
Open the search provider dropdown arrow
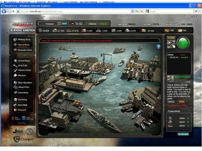(200, 11)
